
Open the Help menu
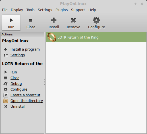tap(92, 10)
